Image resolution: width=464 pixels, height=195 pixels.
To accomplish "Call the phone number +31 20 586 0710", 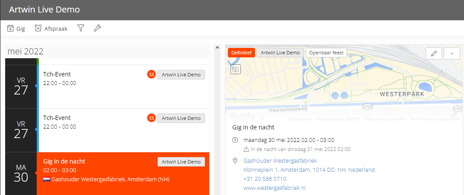I will [x=265, y=179].
